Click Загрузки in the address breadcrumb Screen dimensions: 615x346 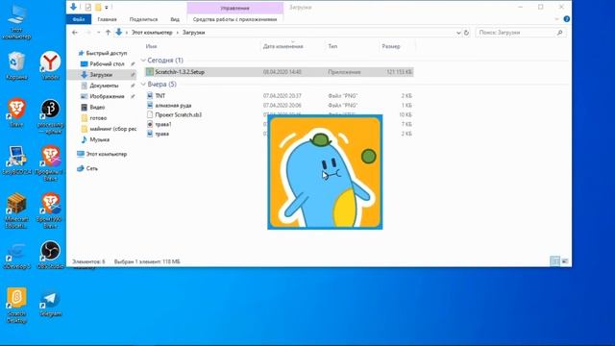[194, 33]
